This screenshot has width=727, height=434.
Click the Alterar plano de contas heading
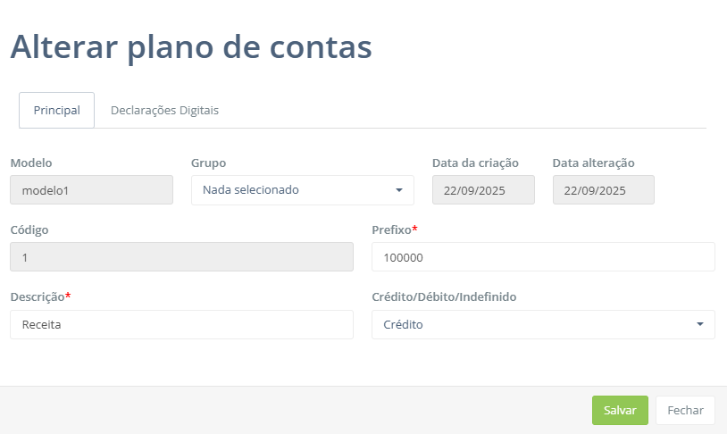click(x=191, y=46)
